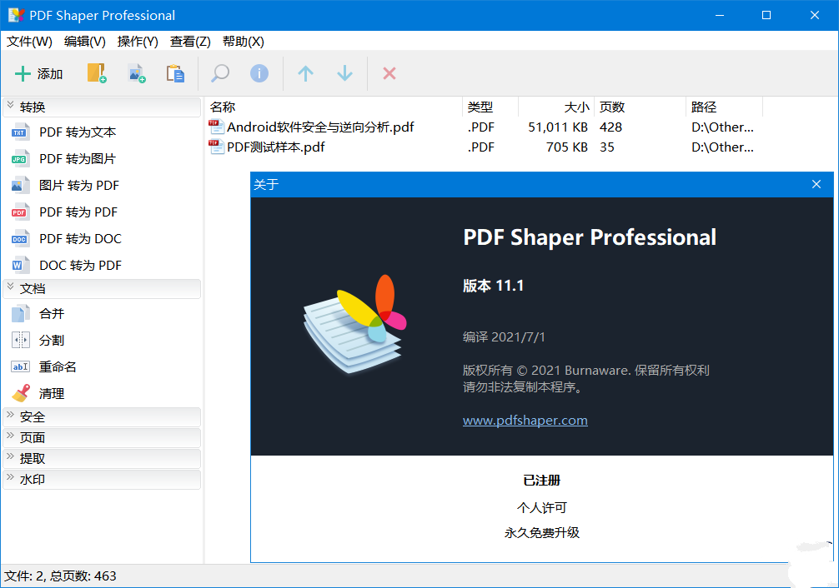Collapse the 转换 section
This screenshot has height=588, width=839.
point(102,107)
